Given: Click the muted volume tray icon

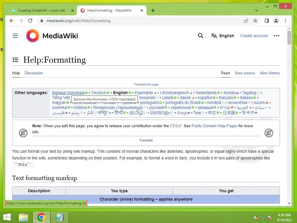Looking at the screenshot, I should pos(256,217).
